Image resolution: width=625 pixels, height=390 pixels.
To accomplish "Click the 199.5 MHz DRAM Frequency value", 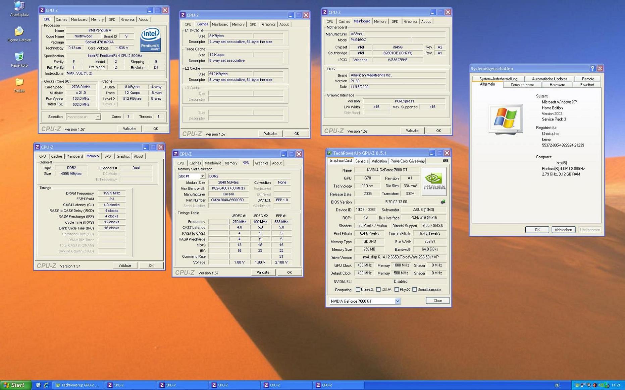I will 112,193.
